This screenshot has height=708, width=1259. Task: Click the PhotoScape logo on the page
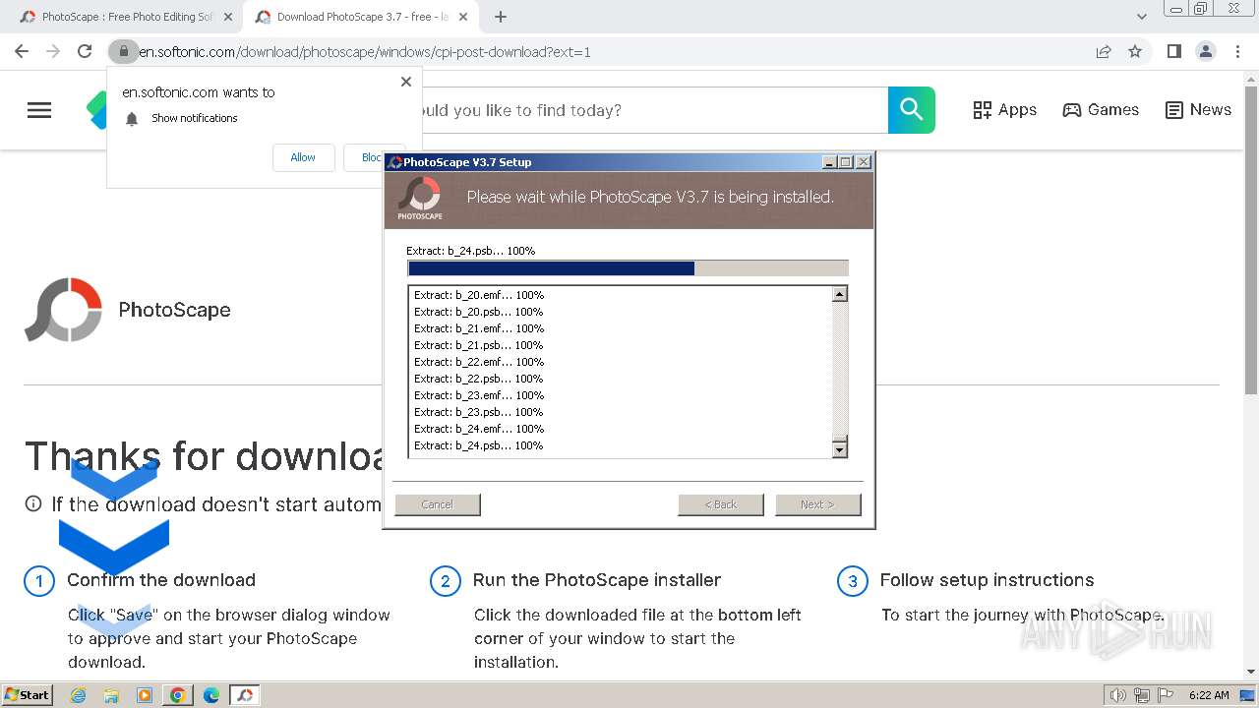(63, 310)
